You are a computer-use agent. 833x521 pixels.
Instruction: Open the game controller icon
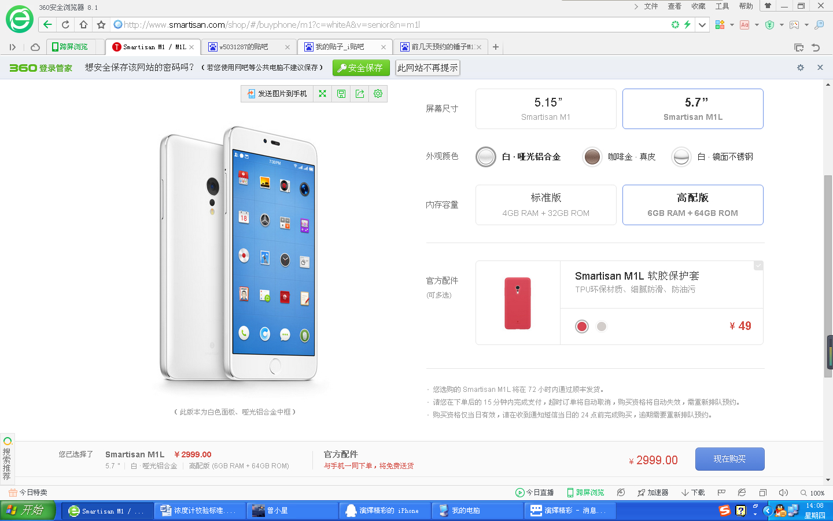click(x=794, y=24)
